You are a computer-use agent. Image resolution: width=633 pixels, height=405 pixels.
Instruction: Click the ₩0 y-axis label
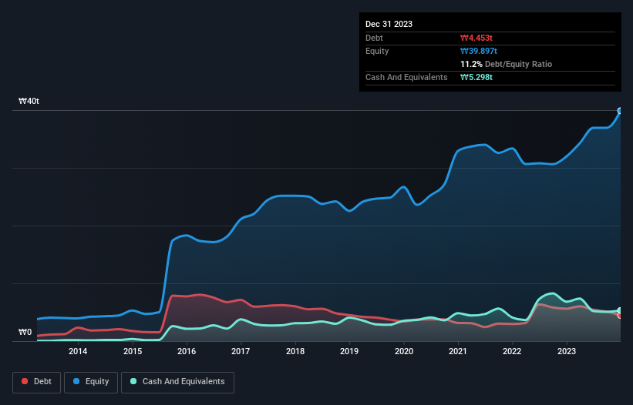[x=25, y=332]
